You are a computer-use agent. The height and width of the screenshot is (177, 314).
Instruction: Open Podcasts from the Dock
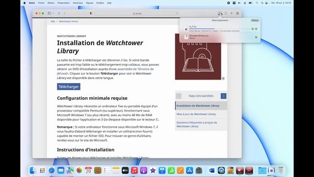tap(144, 171)
